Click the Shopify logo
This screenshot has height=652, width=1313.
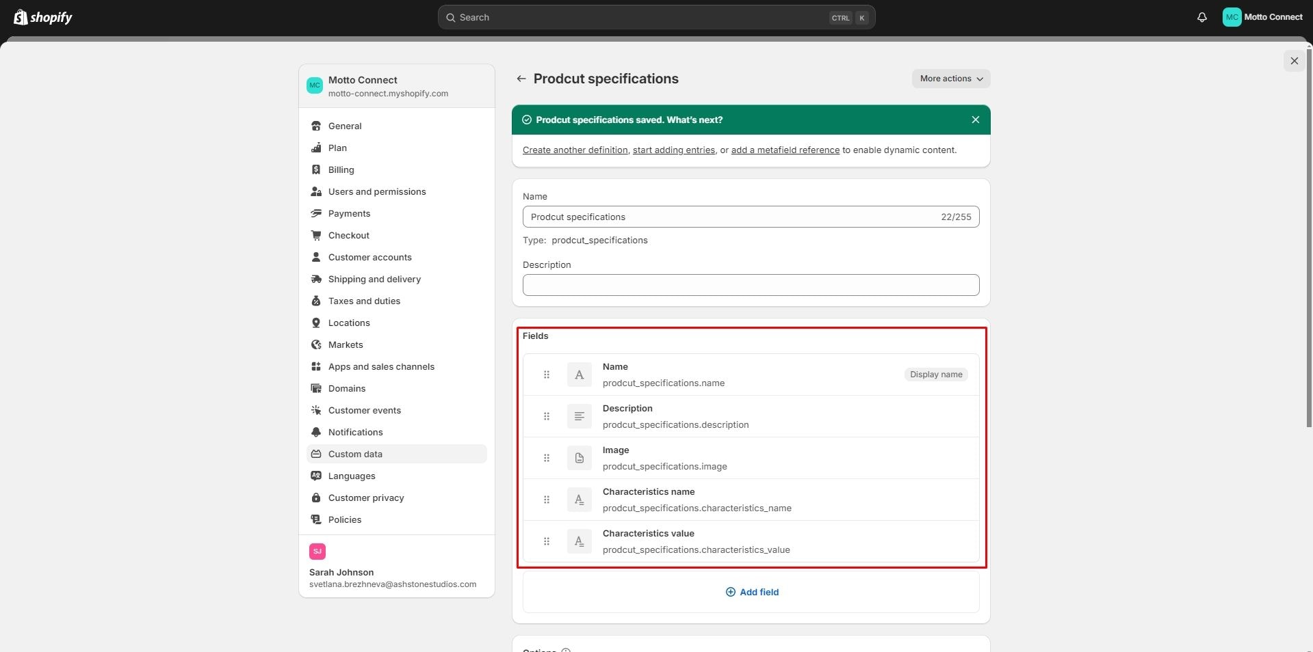(43, 17)
